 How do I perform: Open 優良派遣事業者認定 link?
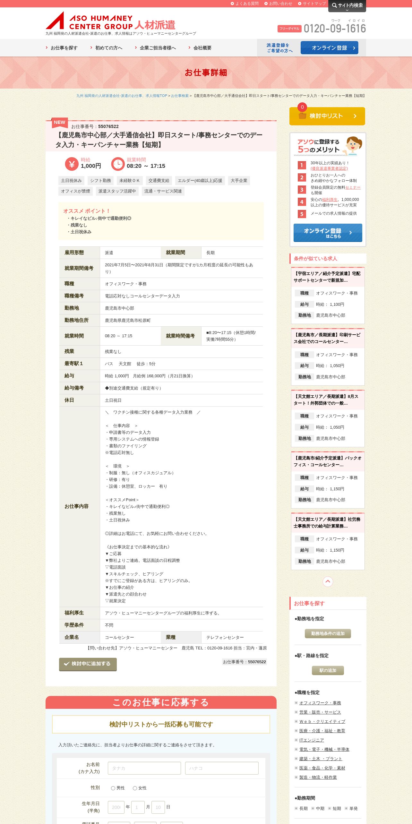(329, 168)
